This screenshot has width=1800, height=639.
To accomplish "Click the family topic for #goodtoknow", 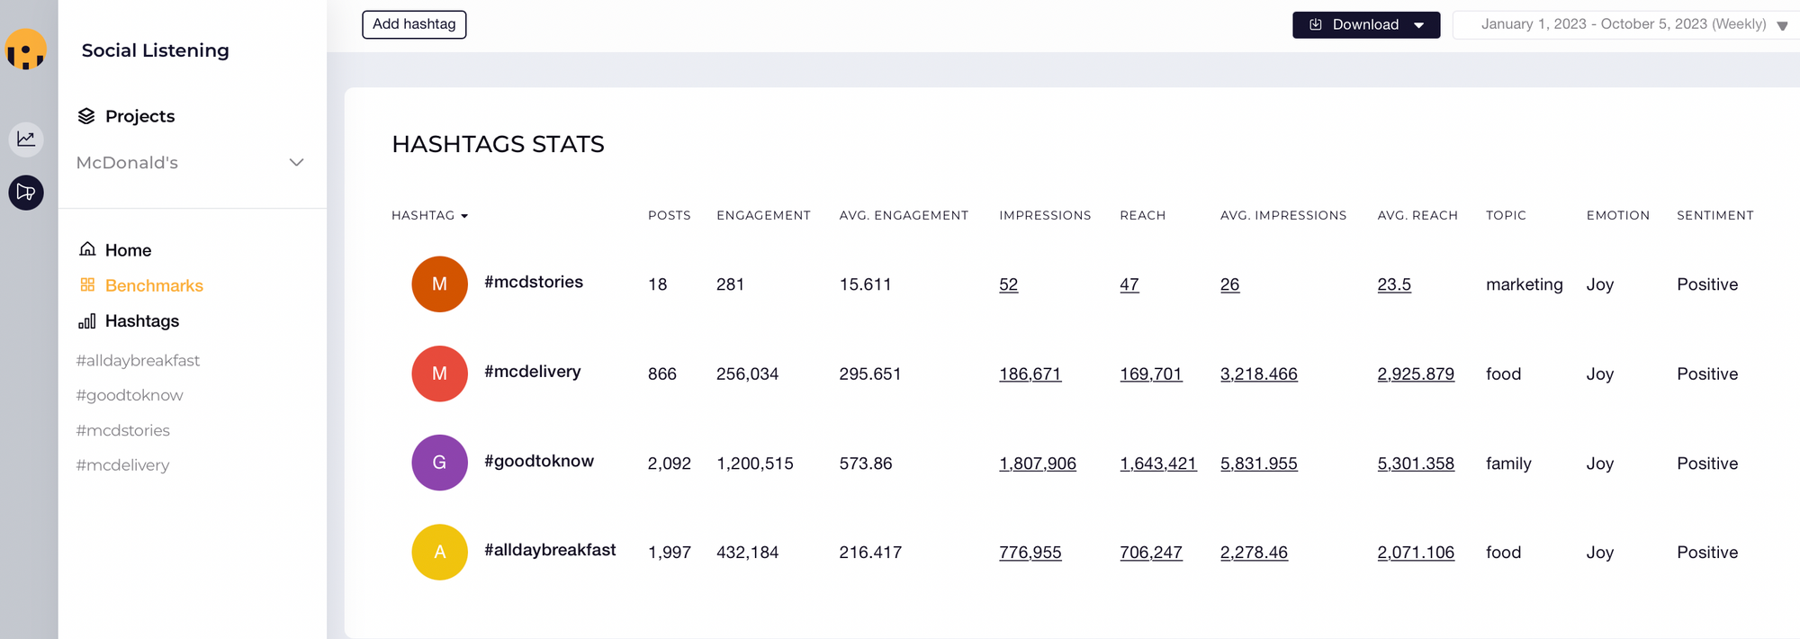I will pyautogui.click(x=1508, y=463).
